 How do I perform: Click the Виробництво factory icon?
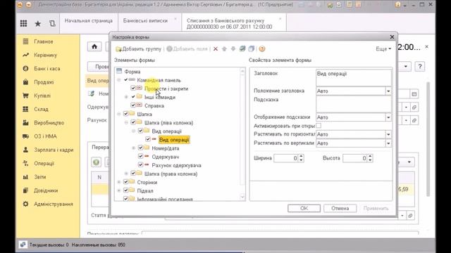pos(25,123)
